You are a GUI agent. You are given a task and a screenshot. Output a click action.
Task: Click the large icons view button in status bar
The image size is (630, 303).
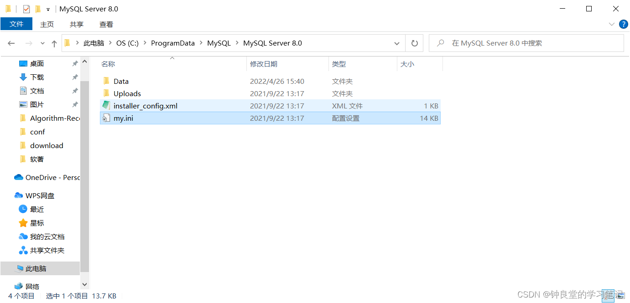coord(622,296)
